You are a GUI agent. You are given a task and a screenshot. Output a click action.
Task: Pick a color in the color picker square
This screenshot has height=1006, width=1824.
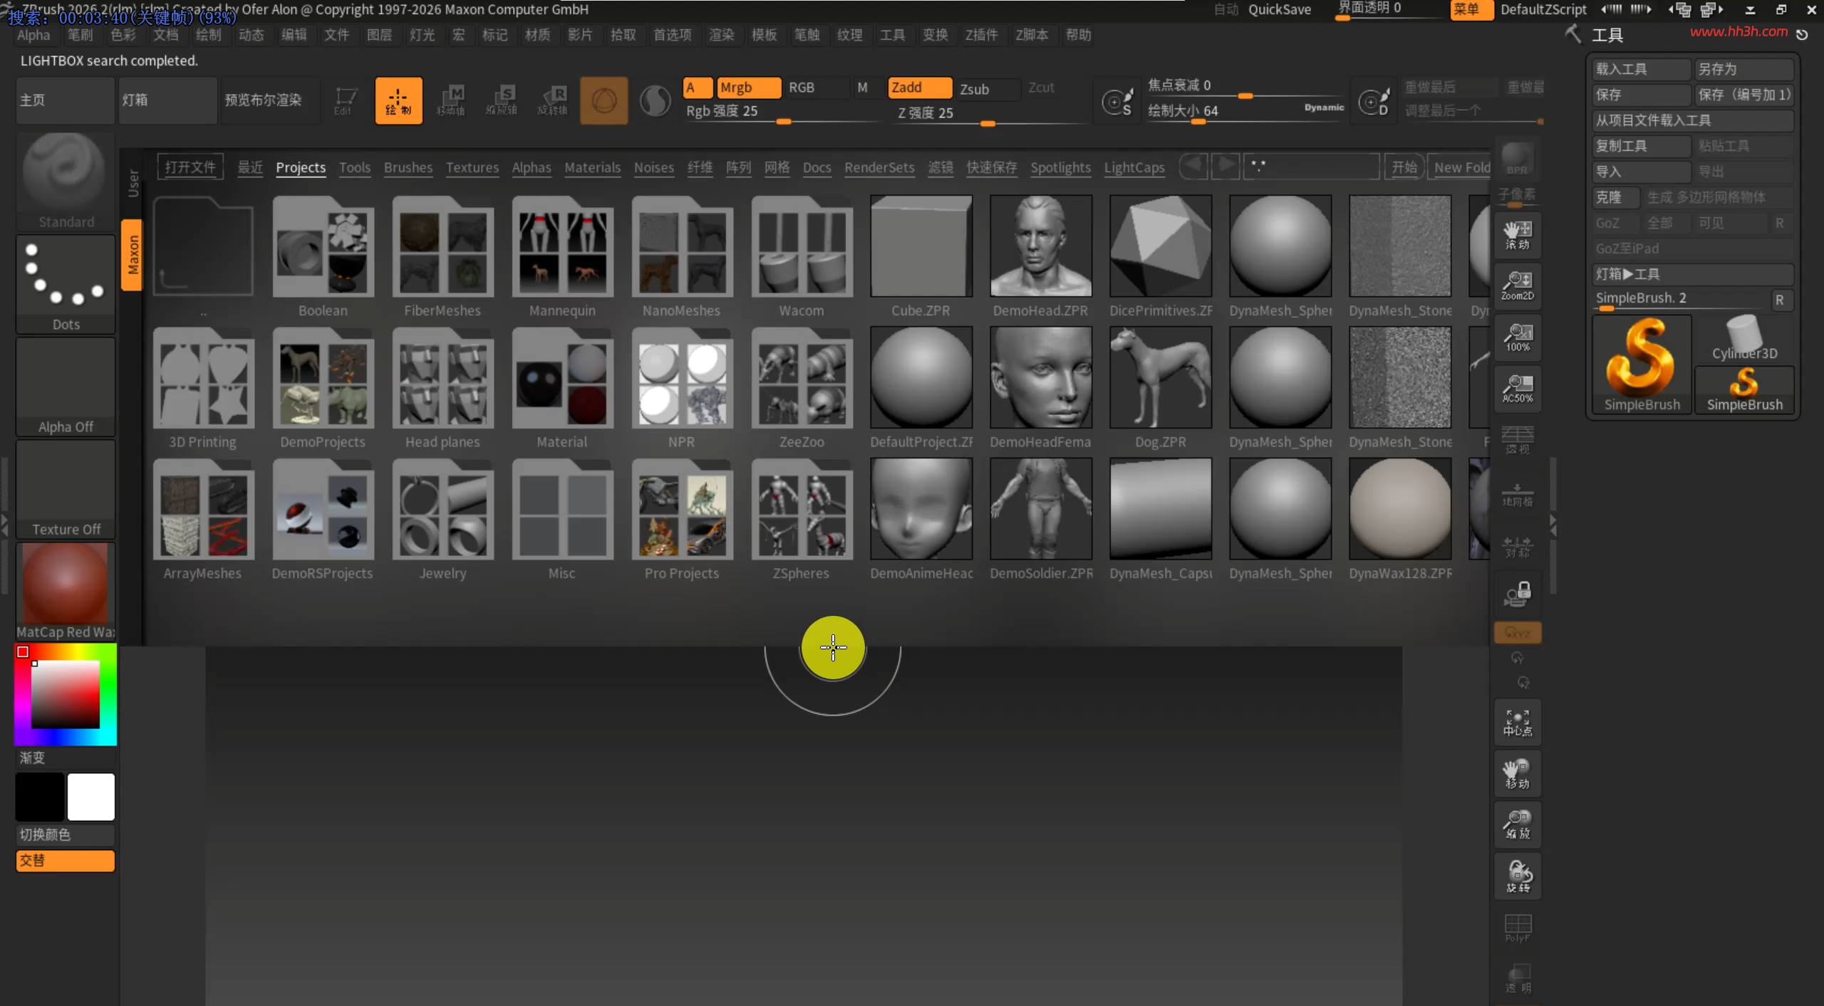[x=65, y=693]
